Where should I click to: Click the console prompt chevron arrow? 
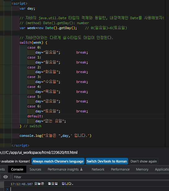point(7,189)
